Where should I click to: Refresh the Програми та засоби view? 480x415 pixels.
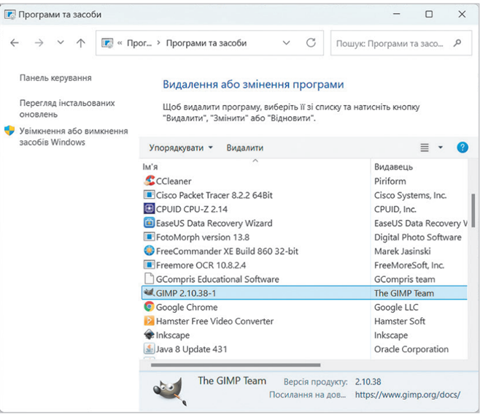311,42
